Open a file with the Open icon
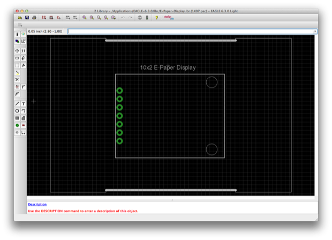This screenshot has width=332, height=240. pos(20,18)
